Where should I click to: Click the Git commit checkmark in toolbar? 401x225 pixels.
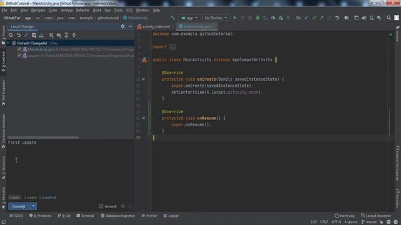(314, 18)
